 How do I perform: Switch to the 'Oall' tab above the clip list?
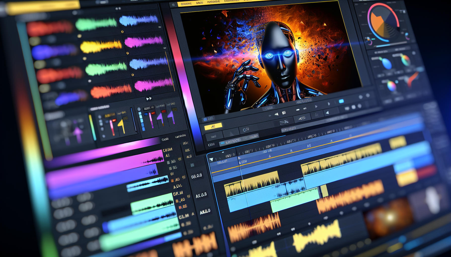point(165,139)
